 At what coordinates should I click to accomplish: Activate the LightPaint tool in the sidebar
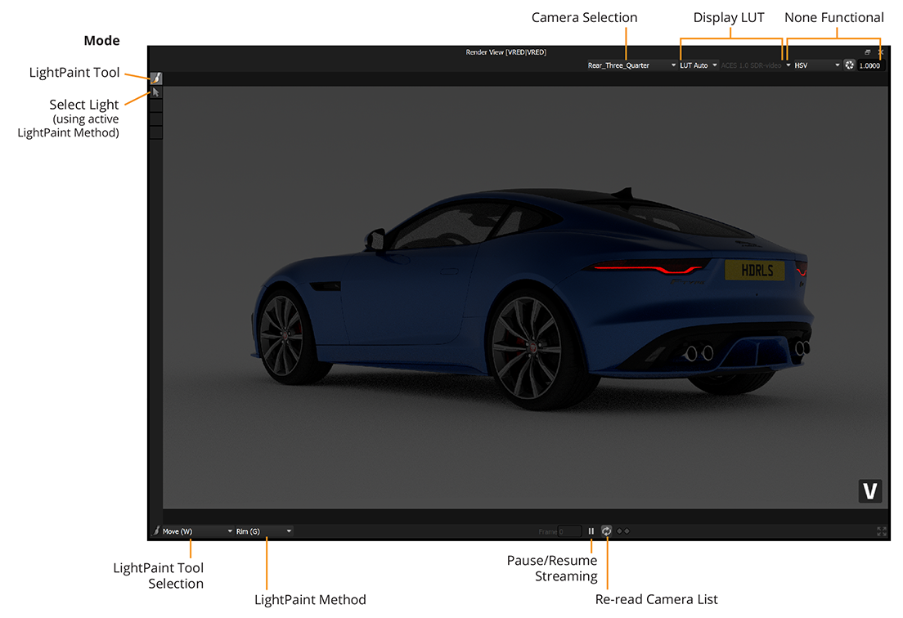click(155, 78)
